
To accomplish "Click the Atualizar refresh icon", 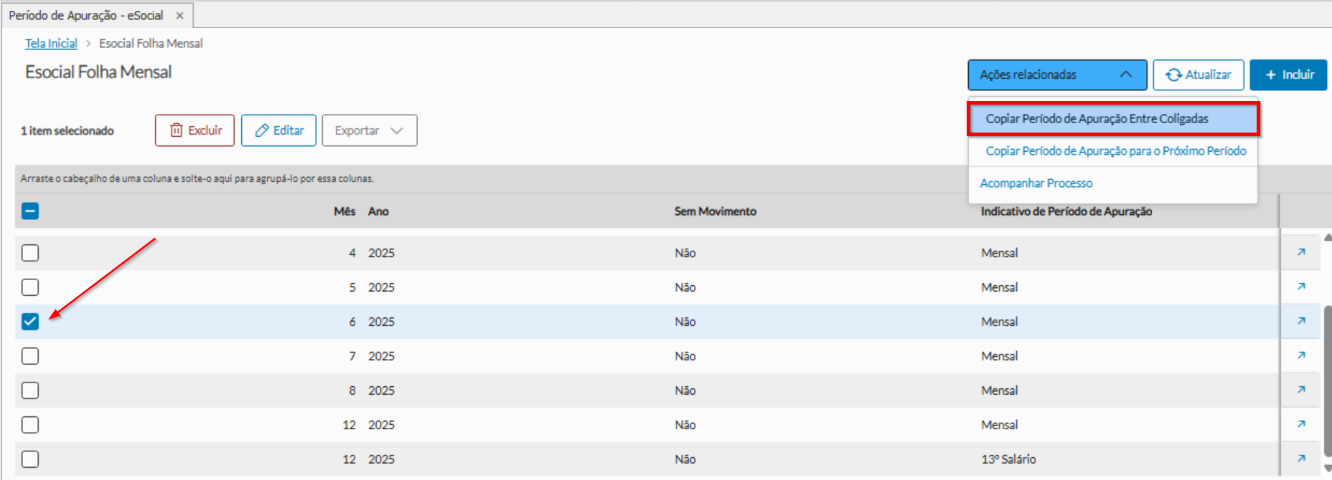I will 1173,75.
